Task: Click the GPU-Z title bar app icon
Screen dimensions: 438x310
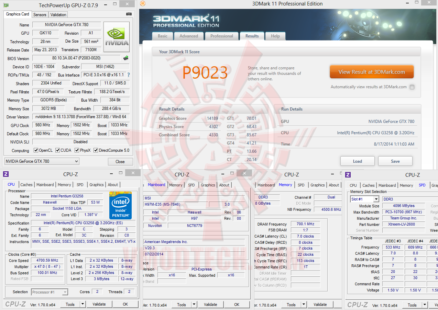Action: [x=6, y=5]
